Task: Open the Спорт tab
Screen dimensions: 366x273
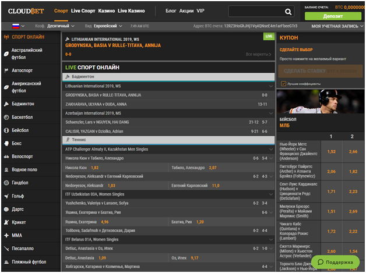Action: click(x=61, y=11)
